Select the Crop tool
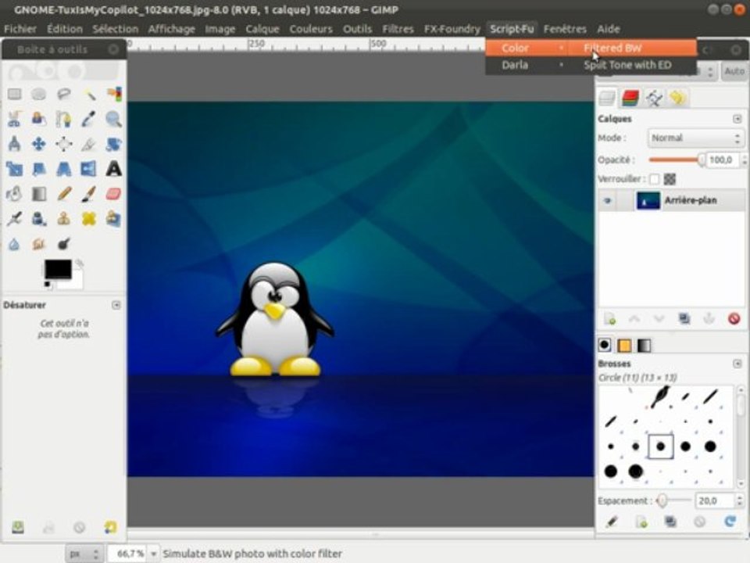The height and width of the screenshot is (563, 750). click(89, 144)
